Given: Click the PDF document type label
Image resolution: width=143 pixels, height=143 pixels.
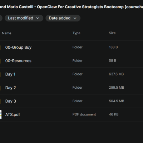Looking at the screenshot, I should click(84, 114).
